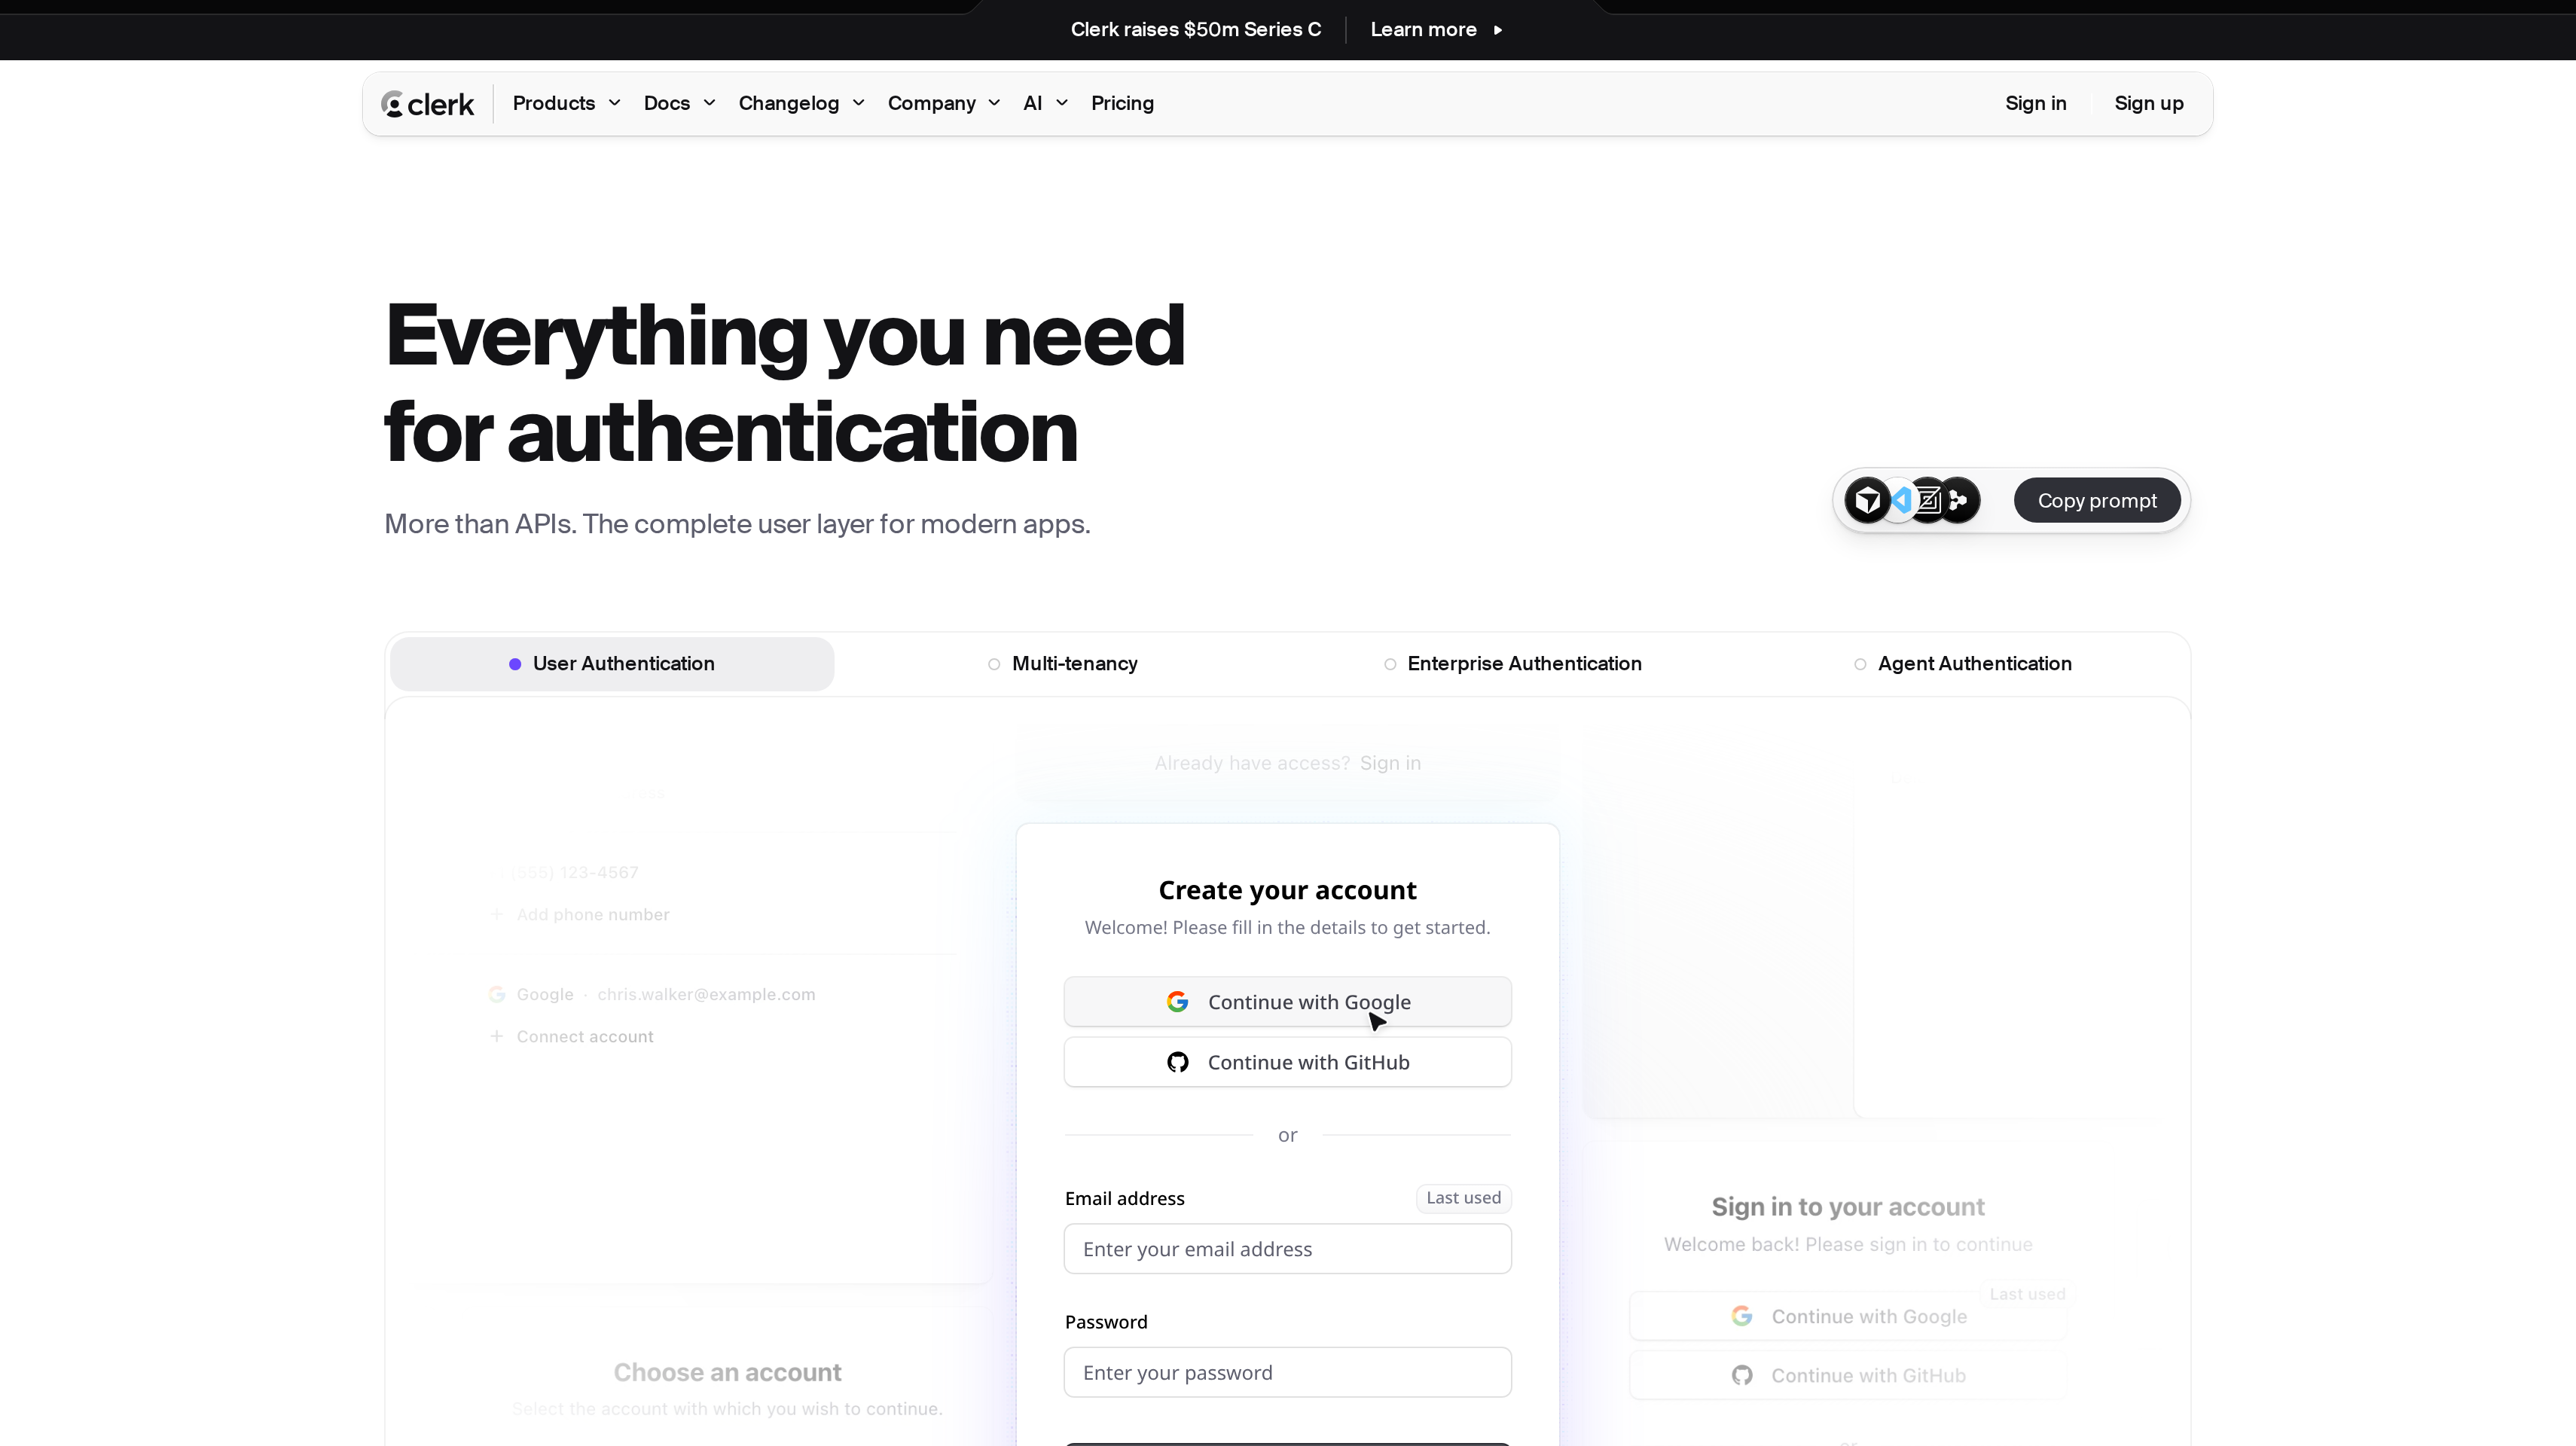Click the Google icon in the faded sign-in card
Viewport: 2576px width, 1446px height.
(1742, 1316)
